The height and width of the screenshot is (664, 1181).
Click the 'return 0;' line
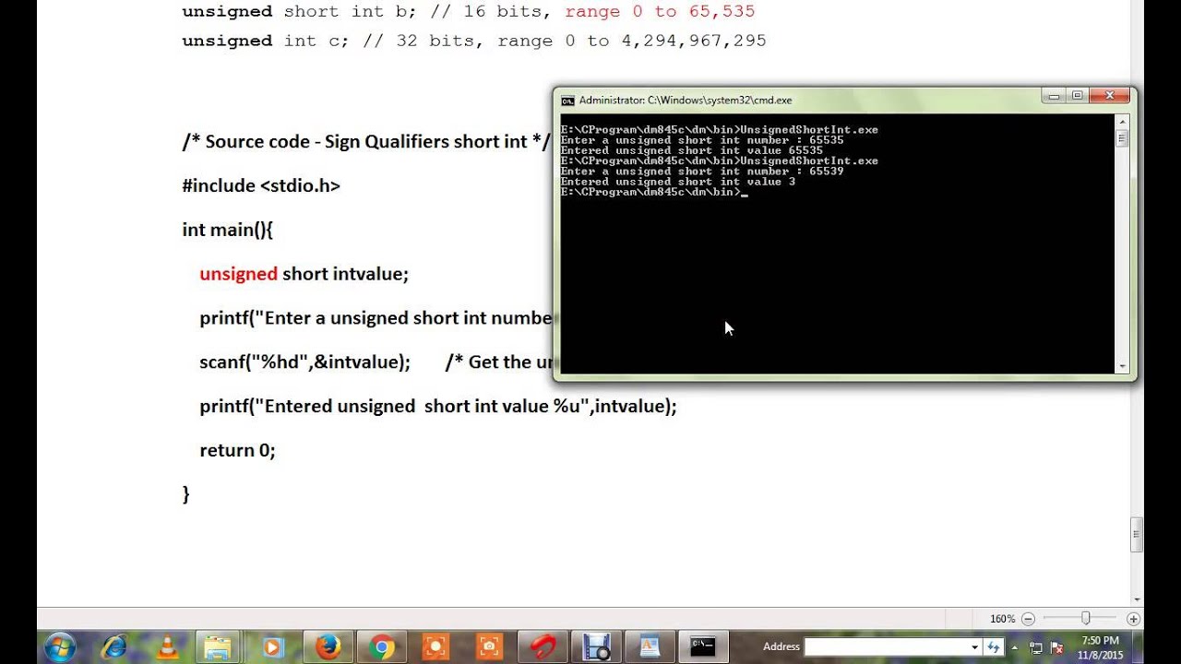pos(237,450)
